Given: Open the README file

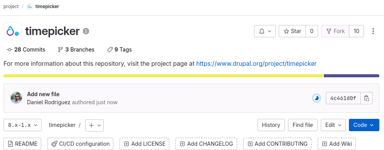Looking at the screenshot, I should [x=22, y=144].
